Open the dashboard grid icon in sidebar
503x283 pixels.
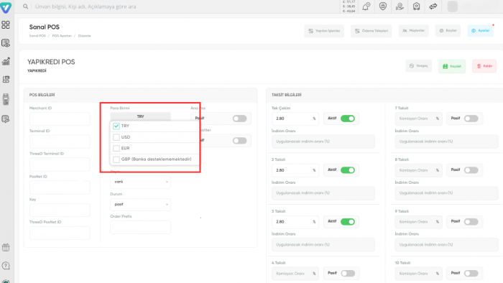[6, 25]
